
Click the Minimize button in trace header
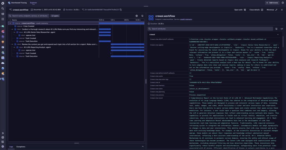(272, 10)
